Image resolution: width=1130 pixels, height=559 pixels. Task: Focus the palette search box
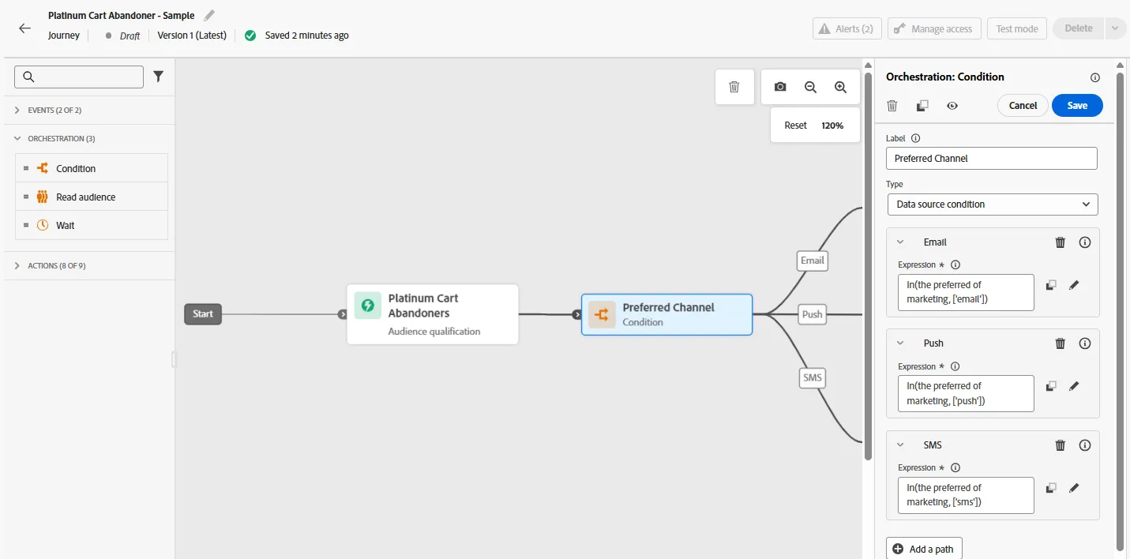pyautogui.click(x=79, y=77)
